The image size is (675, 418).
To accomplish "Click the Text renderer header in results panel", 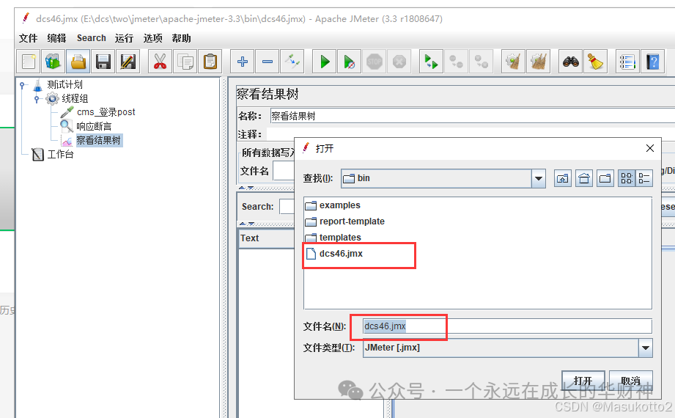I will 266,238.
